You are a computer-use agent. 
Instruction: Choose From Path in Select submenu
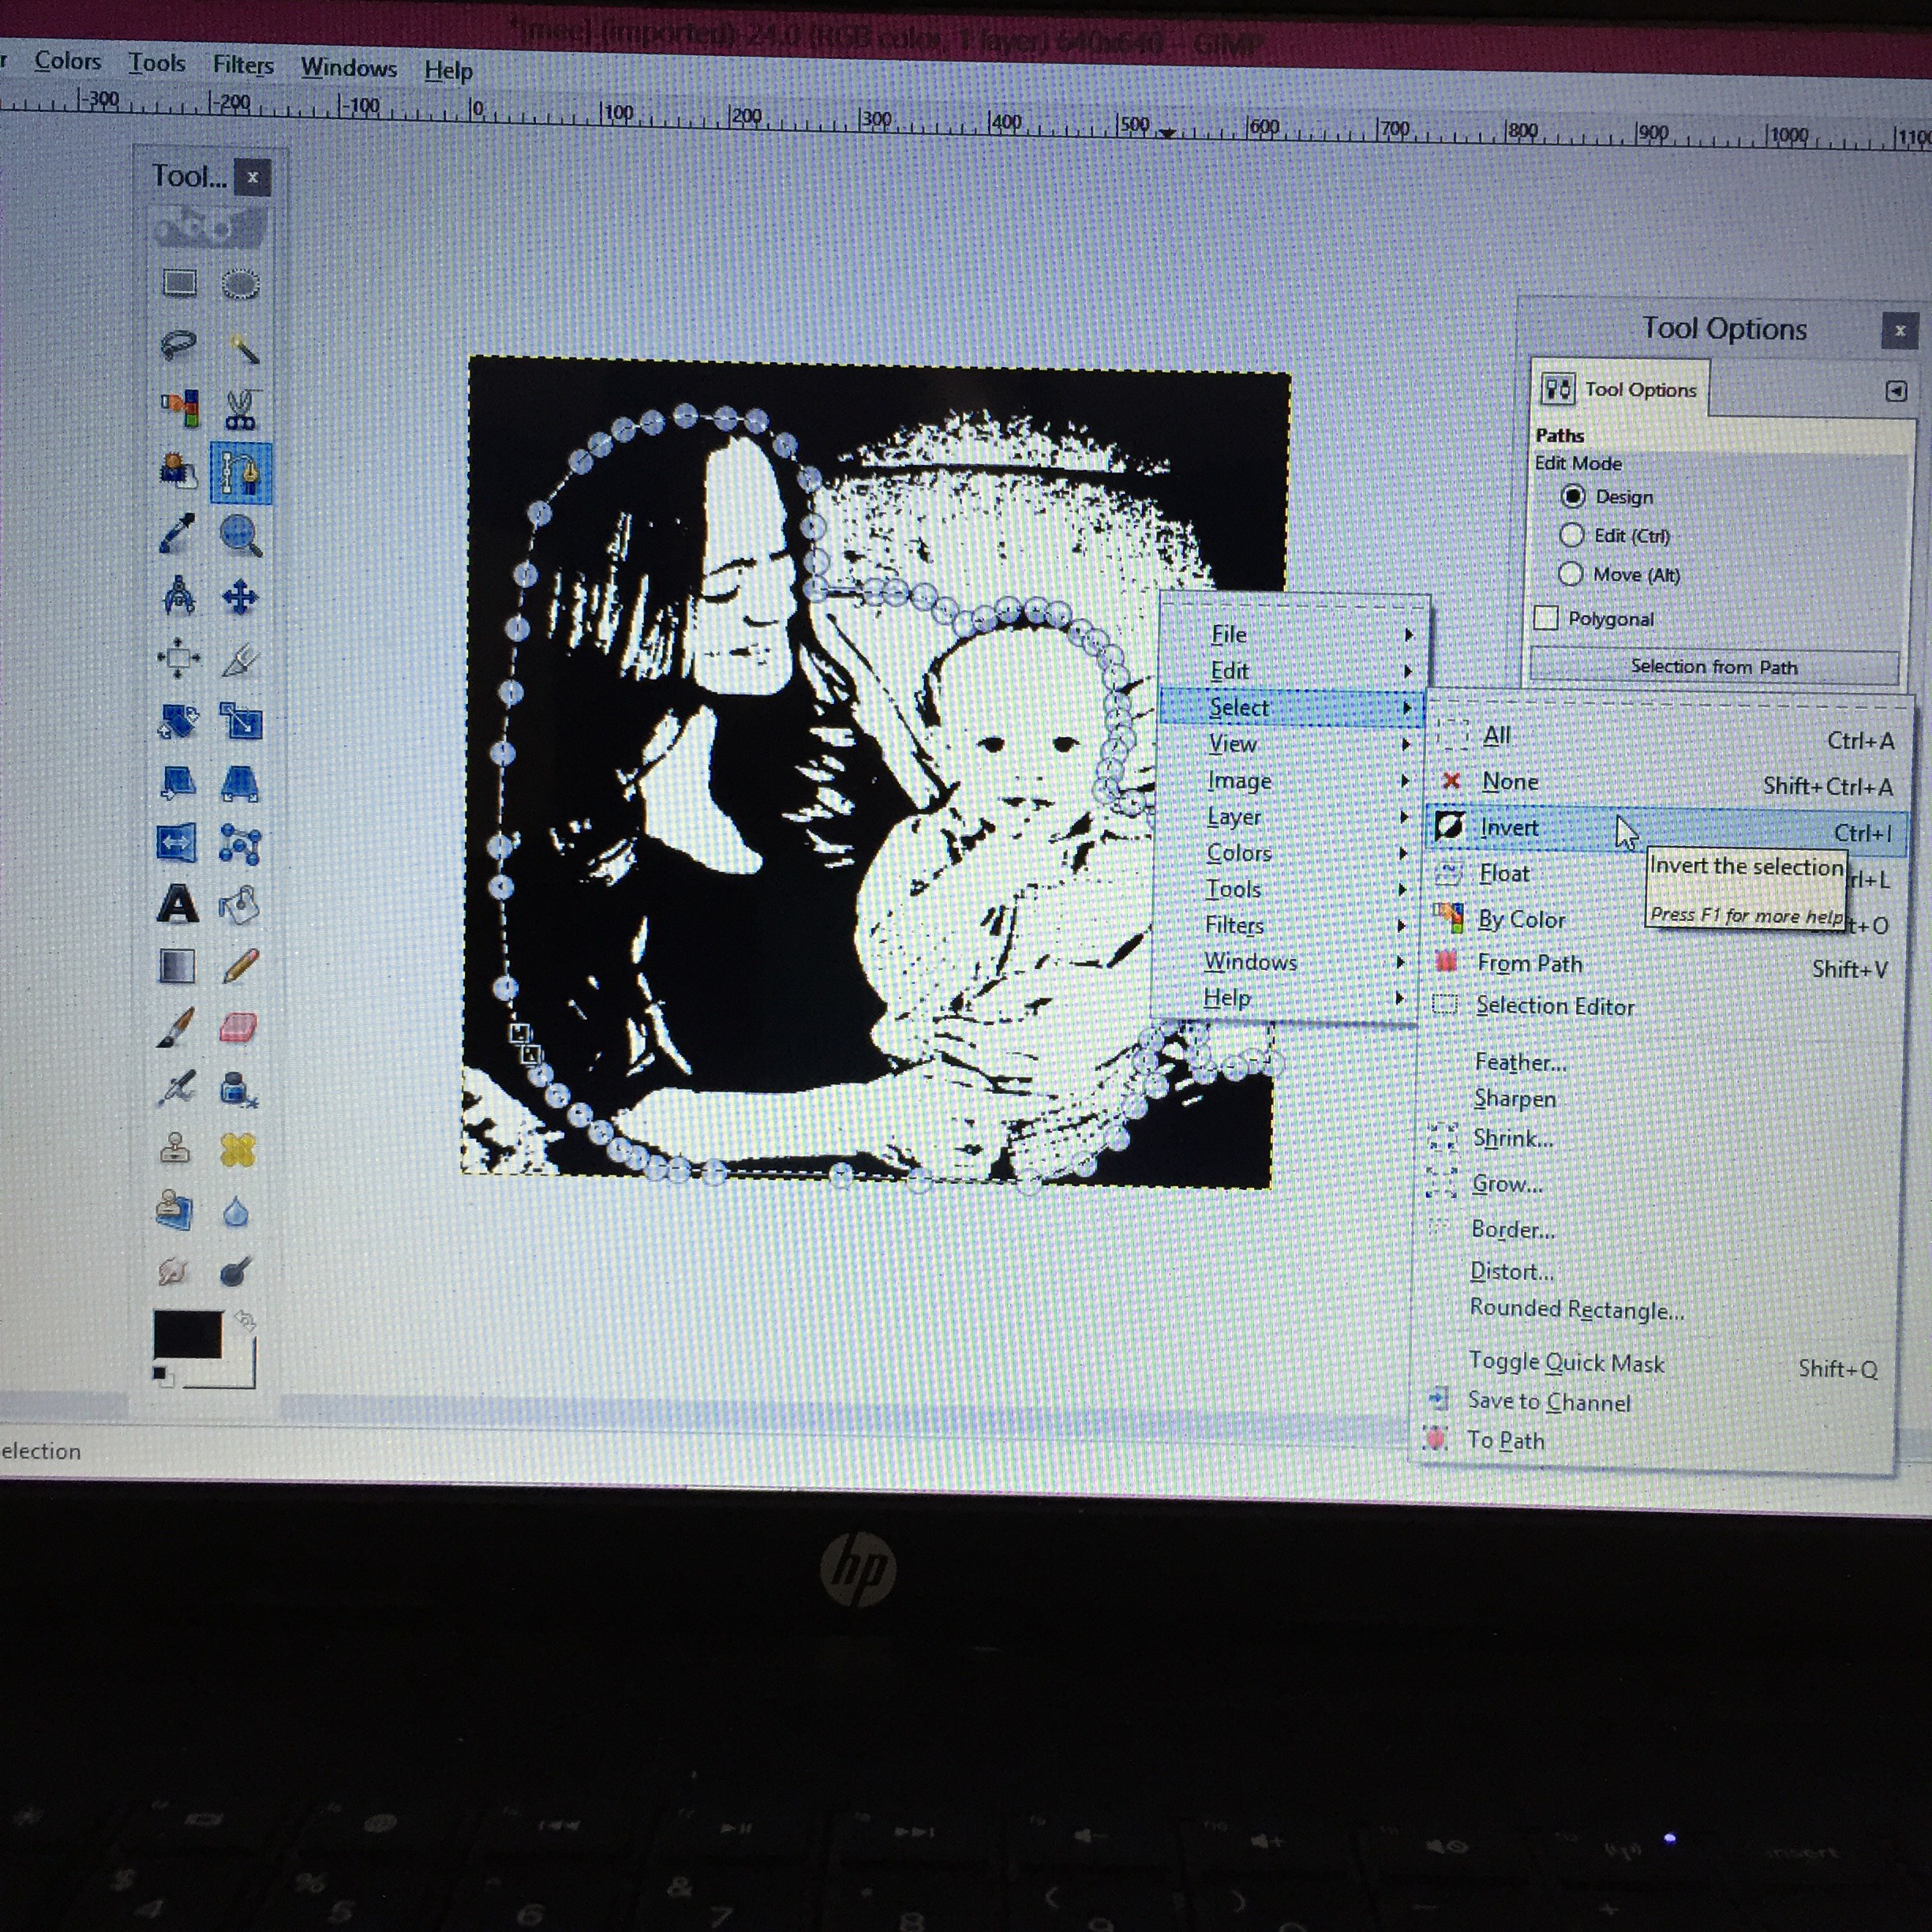point(1661,965)
